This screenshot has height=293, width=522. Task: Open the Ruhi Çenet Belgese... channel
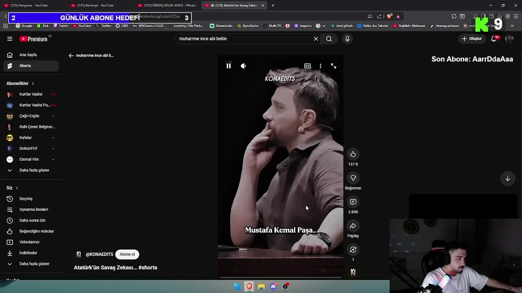[x=31, y=127]
